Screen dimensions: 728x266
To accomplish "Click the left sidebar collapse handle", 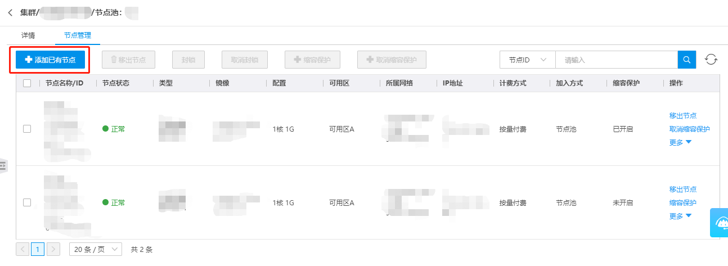I will [3, 165].
